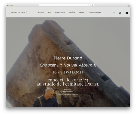
Task: Click the 'Réservation :' label
Action: coord(68,89)
